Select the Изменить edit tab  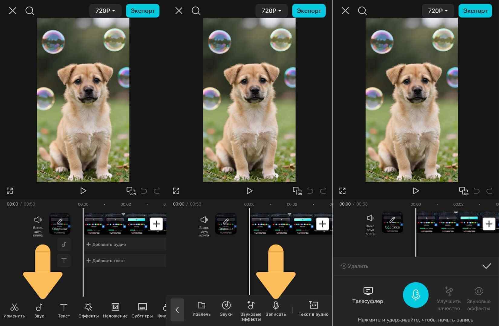pyautogui.click(x=14, y=310)
